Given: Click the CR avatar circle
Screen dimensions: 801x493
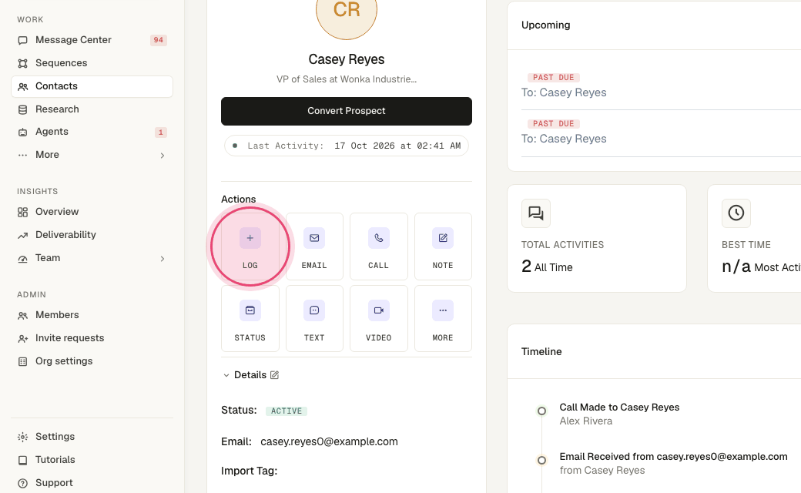Looking at the screenshot, I should pos(347,9).
